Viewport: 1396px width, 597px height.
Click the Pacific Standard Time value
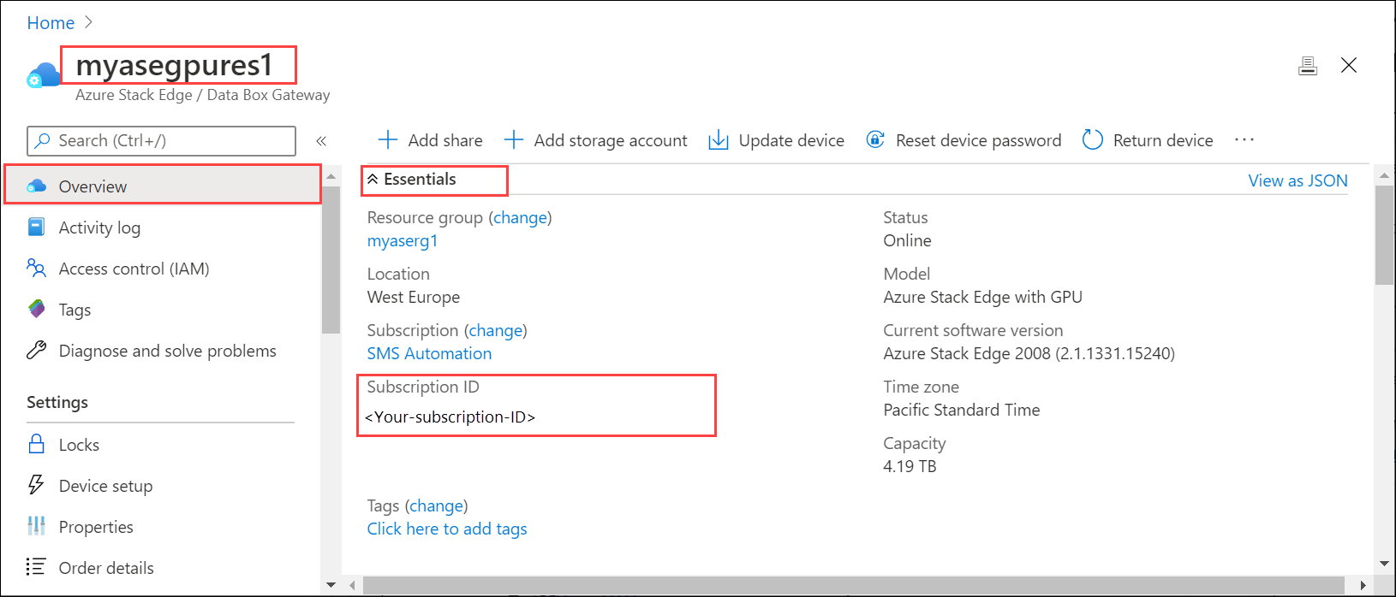click(x=961, y=410)
